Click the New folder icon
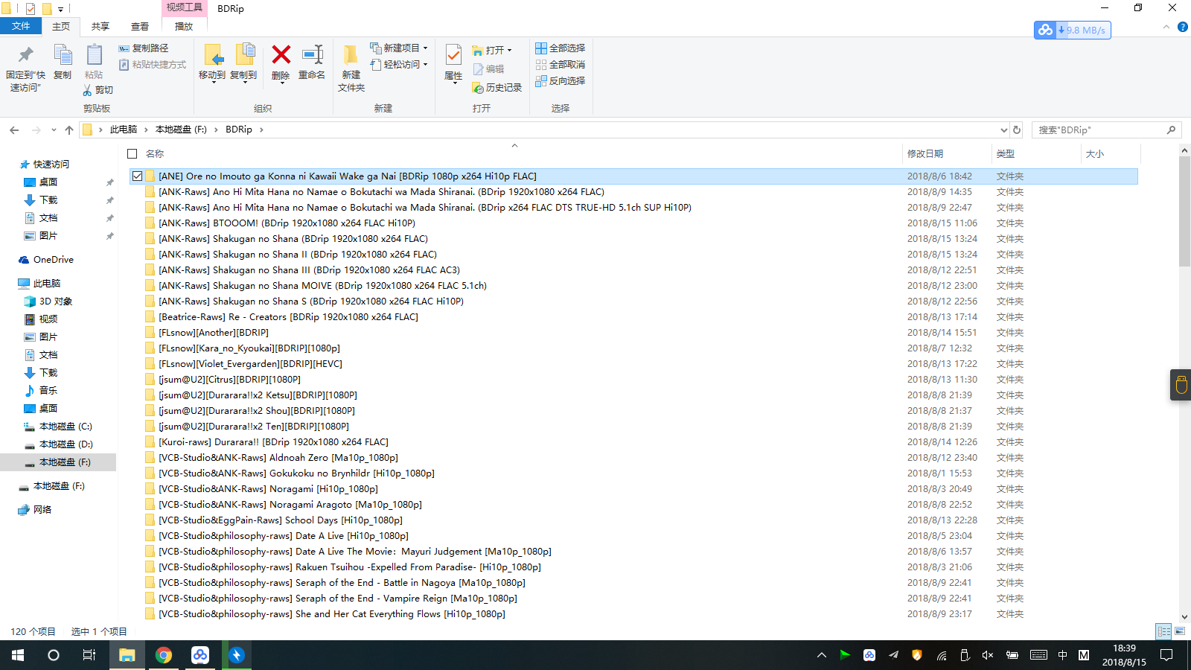The height and width of the screenshot is (670, 1191). 351,55
